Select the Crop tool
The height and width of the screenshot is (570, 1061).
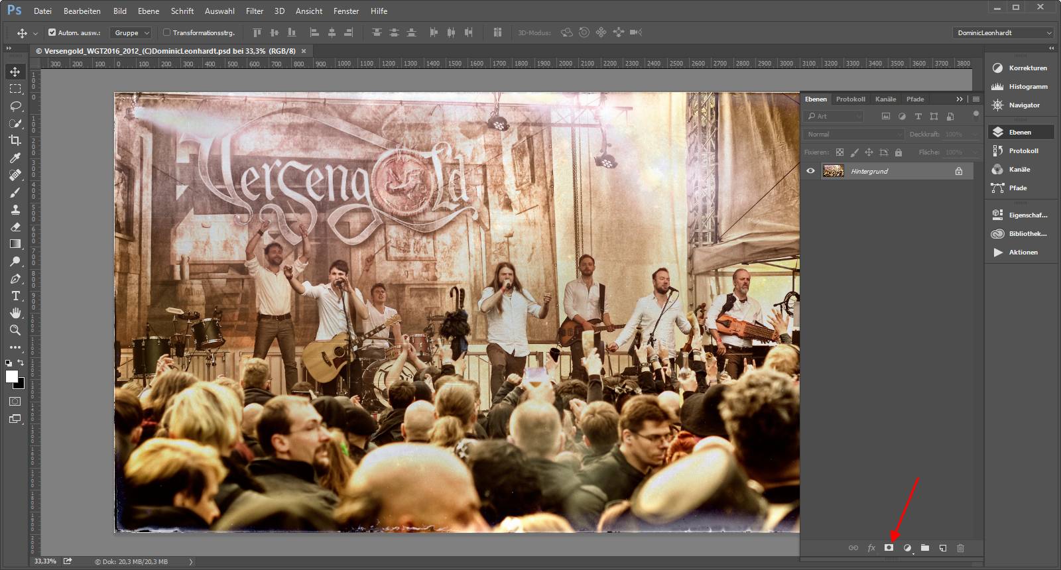pyautogui.click(x=15, y=141)
